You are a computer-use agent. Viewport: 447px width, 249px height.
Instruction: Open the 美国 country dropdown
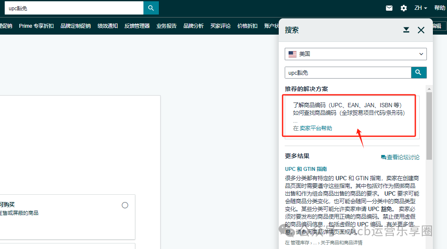click(355, 54)
